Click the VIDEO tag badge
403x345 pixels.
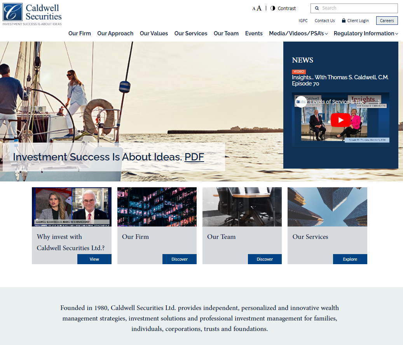(298, 71)
